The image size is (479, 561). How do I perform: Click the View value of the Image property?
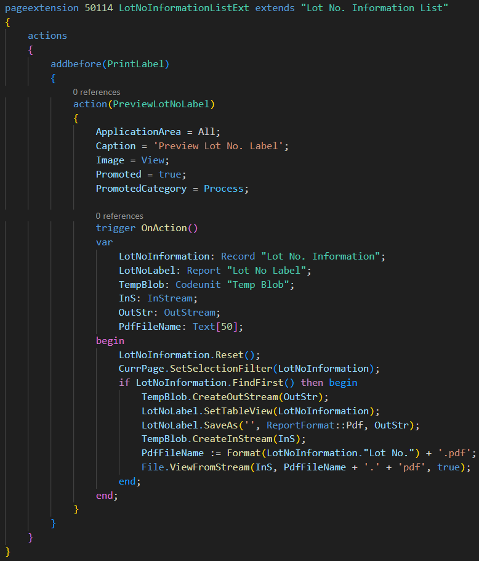[153, 160]
